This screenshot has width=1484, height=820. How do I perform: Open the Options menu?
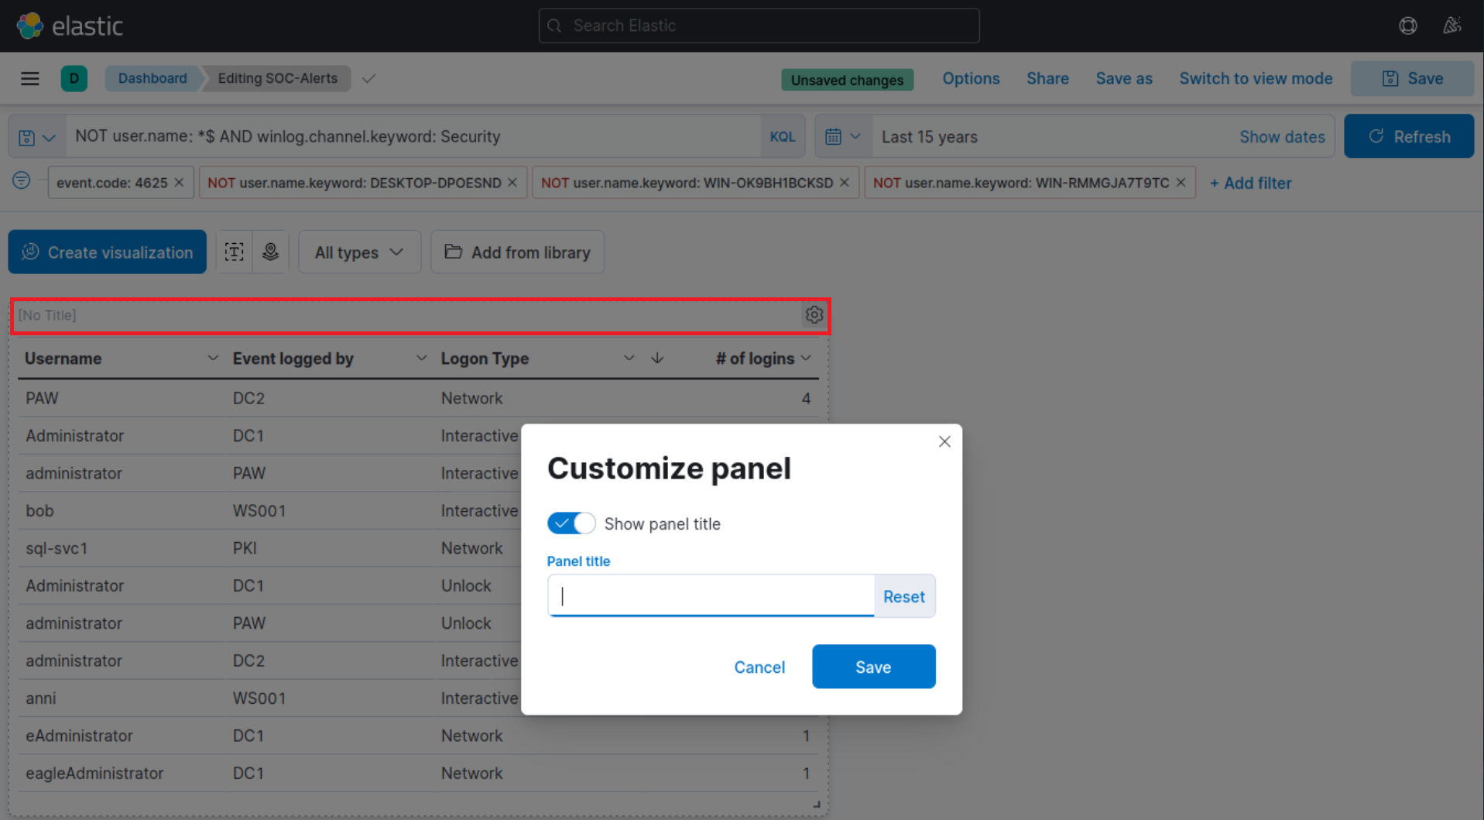point(970,78)
